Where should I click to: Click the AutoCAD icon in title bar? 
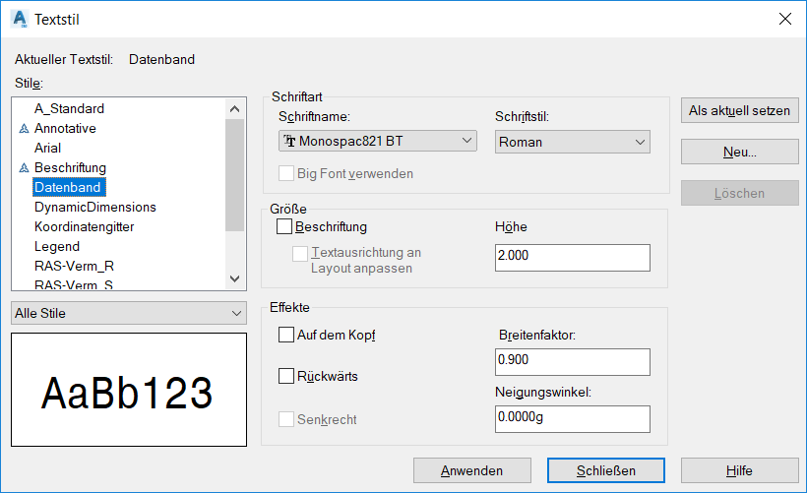tap(19, 19)
